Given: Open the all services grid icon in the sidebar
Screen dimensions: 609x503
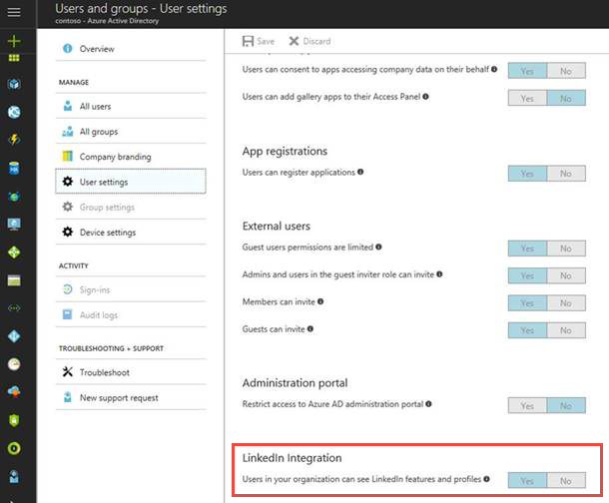Looking at the screenshot, I should click(x=14, y=58).
